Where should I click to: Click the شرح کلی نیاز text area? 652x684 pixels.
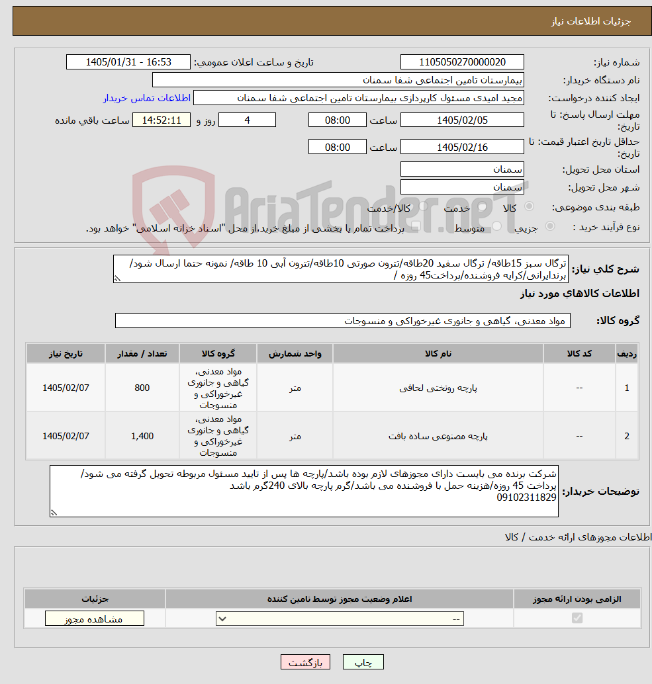[341, 269]
